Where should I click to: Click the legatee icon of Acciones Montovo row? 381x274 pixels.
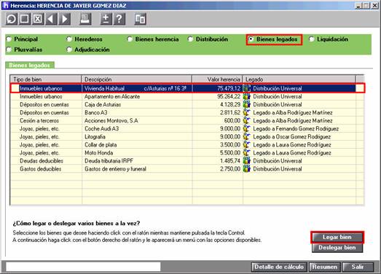click(247, 120)
